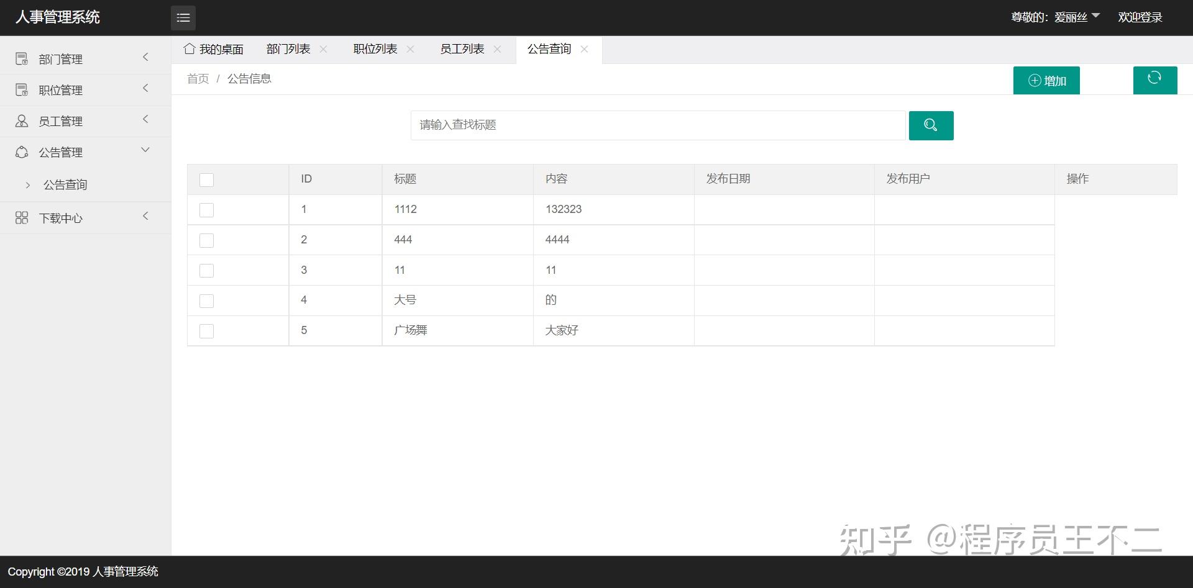Collapse the 公告管理 menu chevron
Image resolution: width=1193 pixels, height=588 pixels.
click(145, 150)
